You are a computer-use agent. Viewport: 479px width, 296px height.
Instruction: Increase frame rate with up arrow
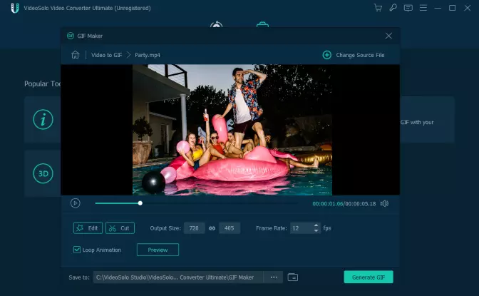click(x=316, y=225)
